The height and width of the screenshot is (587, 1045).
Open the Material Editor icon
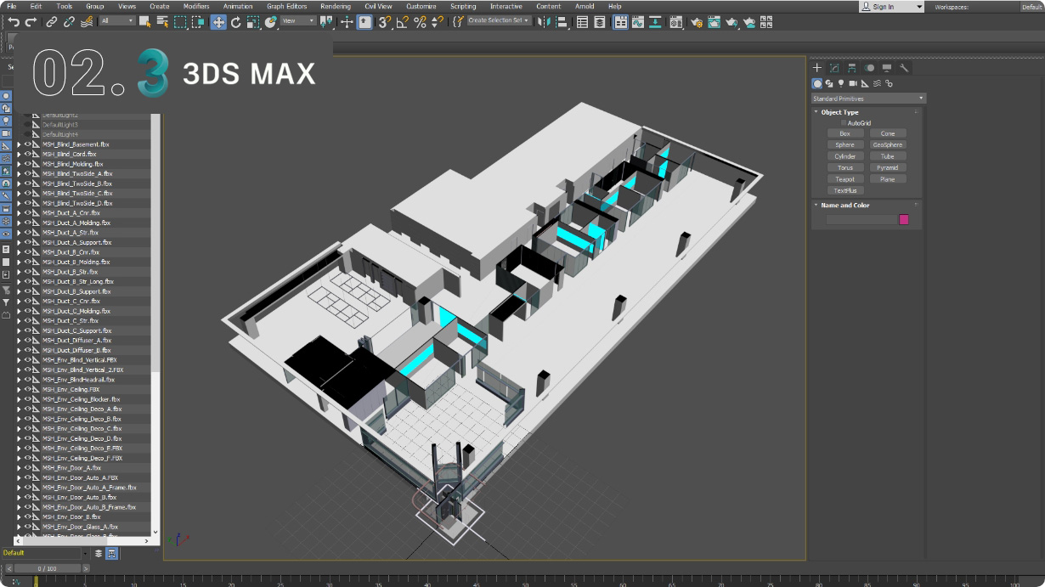tap(675, 22)
